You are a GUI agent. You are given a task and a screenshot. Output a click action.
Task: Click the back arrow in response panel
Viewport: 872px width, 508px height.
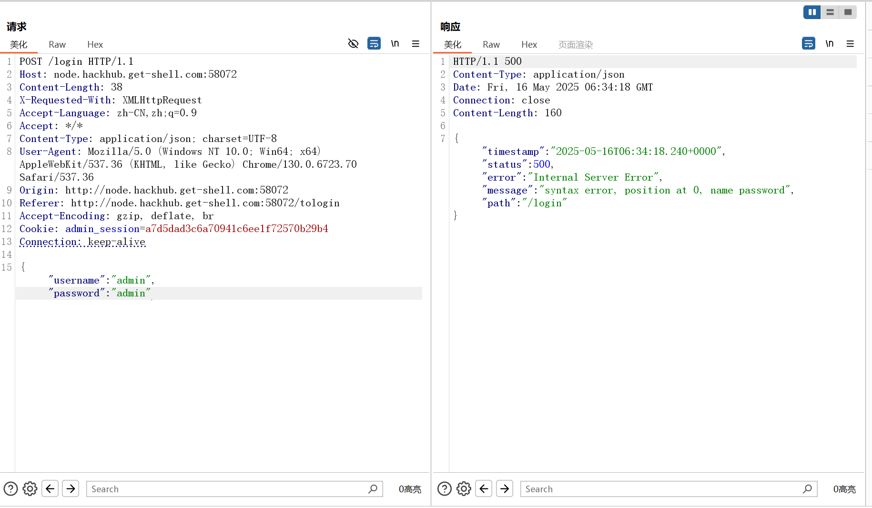click(x=484, y=488)
